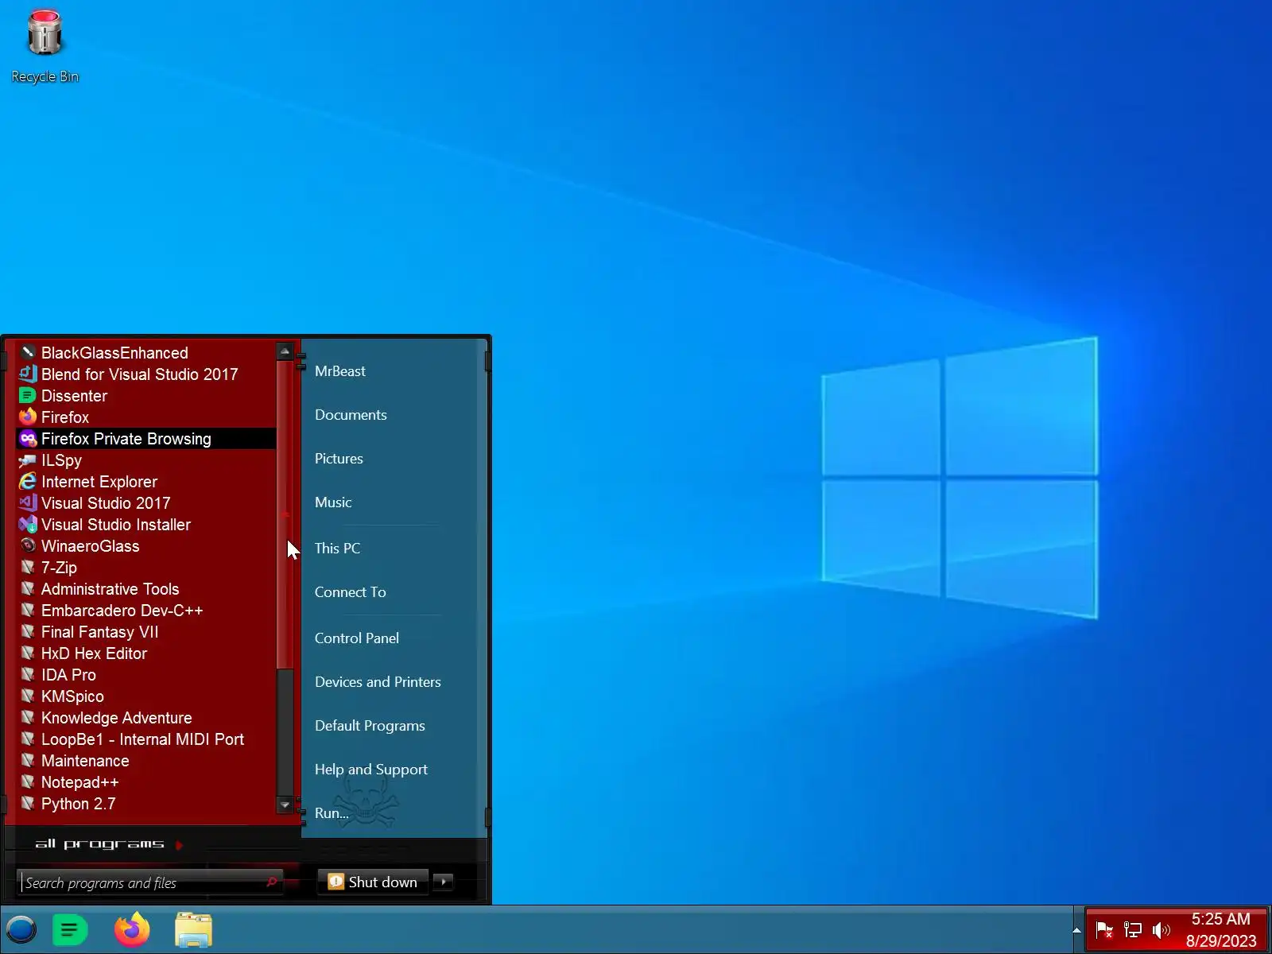Select Connect To in the Start menu
This screenshot has height=954, width=1272.
[x=351, y=592]
